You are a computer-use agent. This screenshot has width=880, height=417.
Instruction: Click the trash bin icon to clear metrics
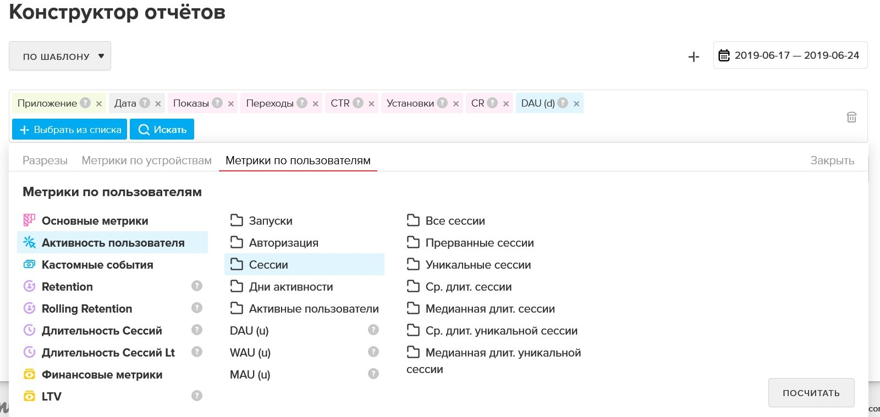pos(851,117)
